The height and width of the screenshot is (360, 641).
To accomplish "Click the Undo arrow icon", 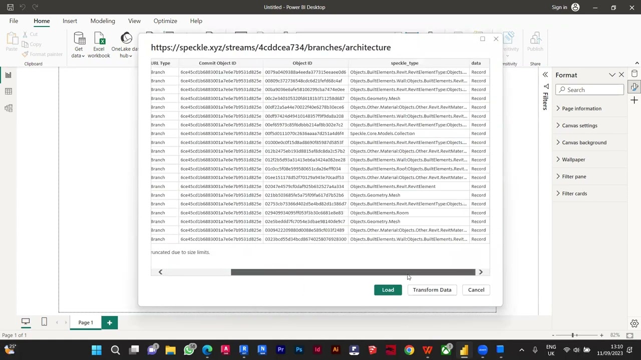I will 23,7.
